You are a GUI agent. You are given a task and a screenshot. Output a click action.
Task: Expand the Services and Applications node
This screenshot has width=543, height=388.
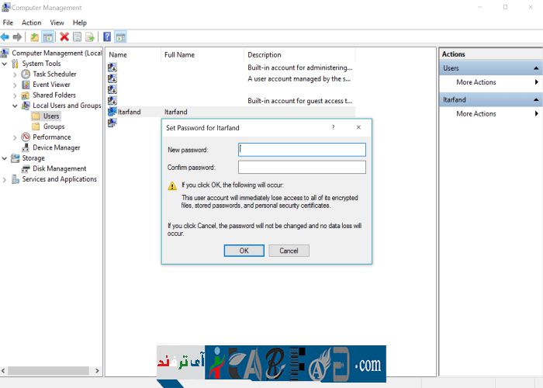click(x=5, y=179)
